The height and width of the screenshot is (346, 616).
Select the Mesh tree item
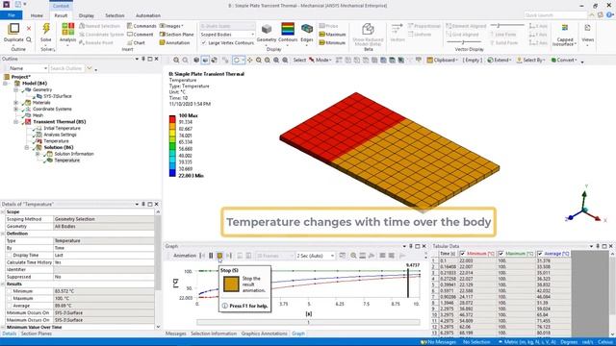coord(38,115)
